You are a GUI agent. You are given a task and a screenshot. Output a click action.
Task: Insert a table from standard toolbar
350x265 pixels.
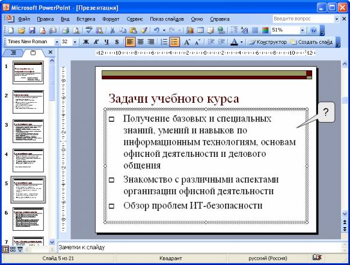click(200, 30)
